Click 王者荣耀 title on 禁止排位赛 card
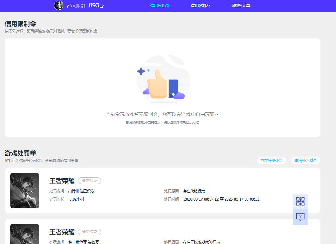The image size is (336, 244). 62,232
